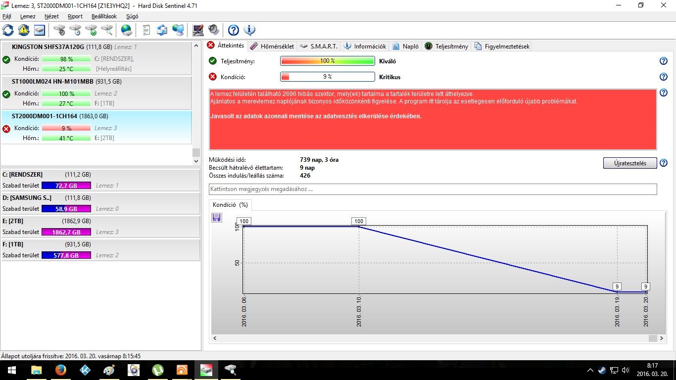Click the D: [SAMSUNG S..] partition row

(100, 203)
